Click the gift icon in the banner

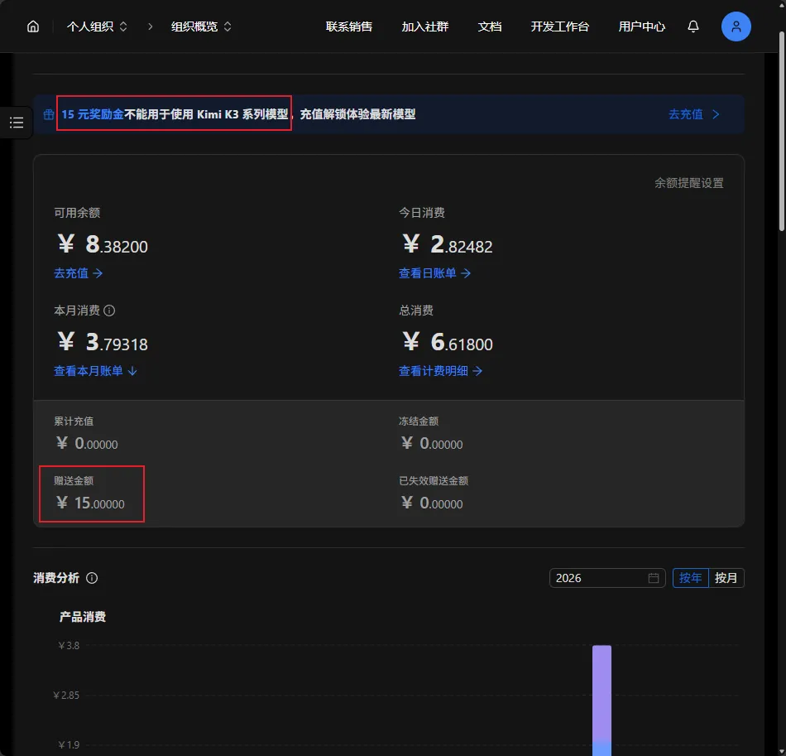coord(49,114)
